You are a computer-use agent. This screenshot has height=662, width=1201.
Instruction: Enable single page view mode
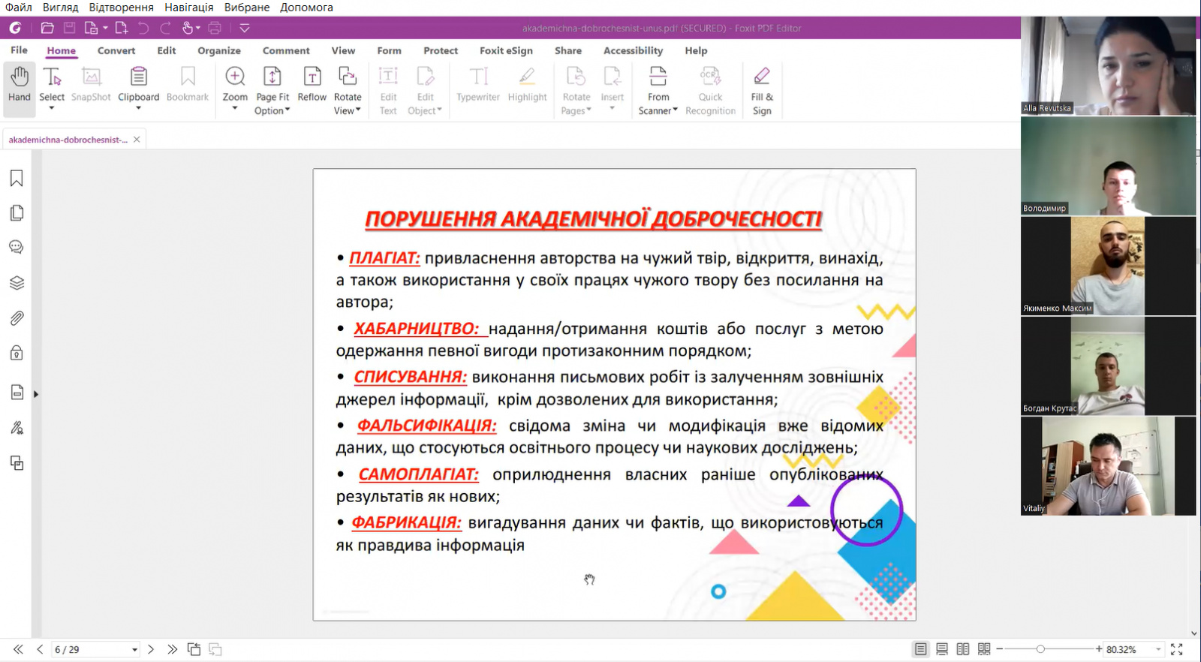tap(920, 649)
